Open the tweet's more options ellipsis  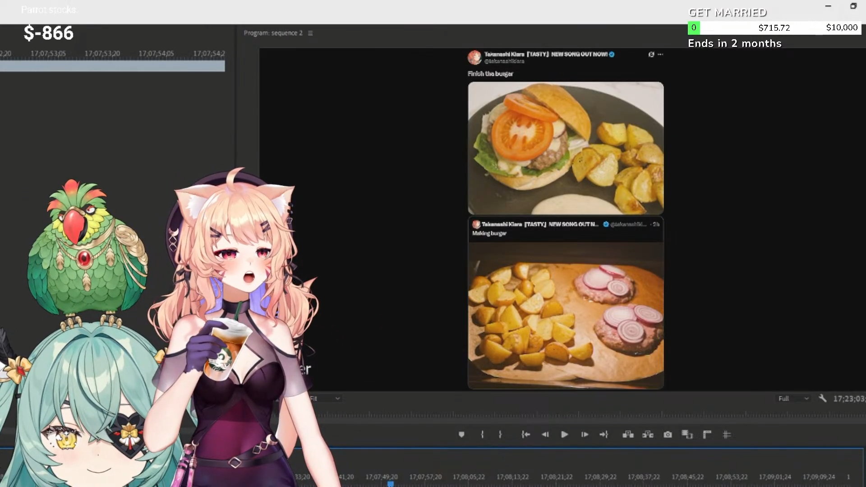pyautogui.click(x=660, y=54)
